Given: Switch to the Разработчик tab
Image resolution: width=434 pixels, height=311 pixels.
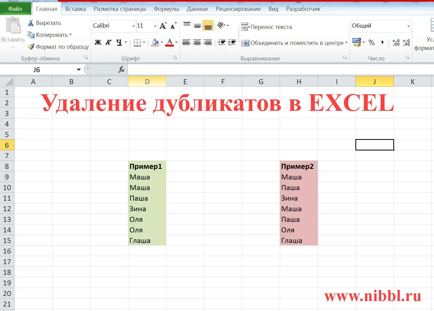Looking at the screenshot, I should coord(303,9).
